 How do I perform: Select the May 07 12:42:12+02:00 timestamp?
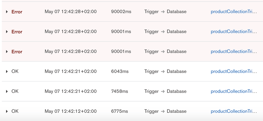pos(71,111)
